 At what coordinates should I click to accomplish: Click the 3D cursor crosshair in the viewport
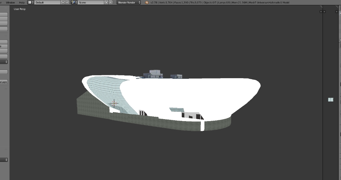(x=114, y=103)
